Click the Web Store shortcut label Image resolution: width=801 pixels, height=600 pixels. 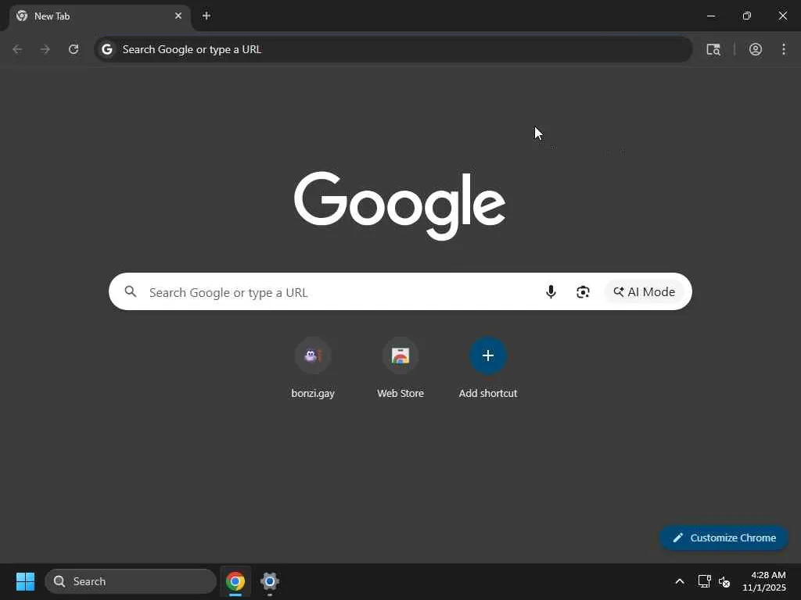click(400, 394)
